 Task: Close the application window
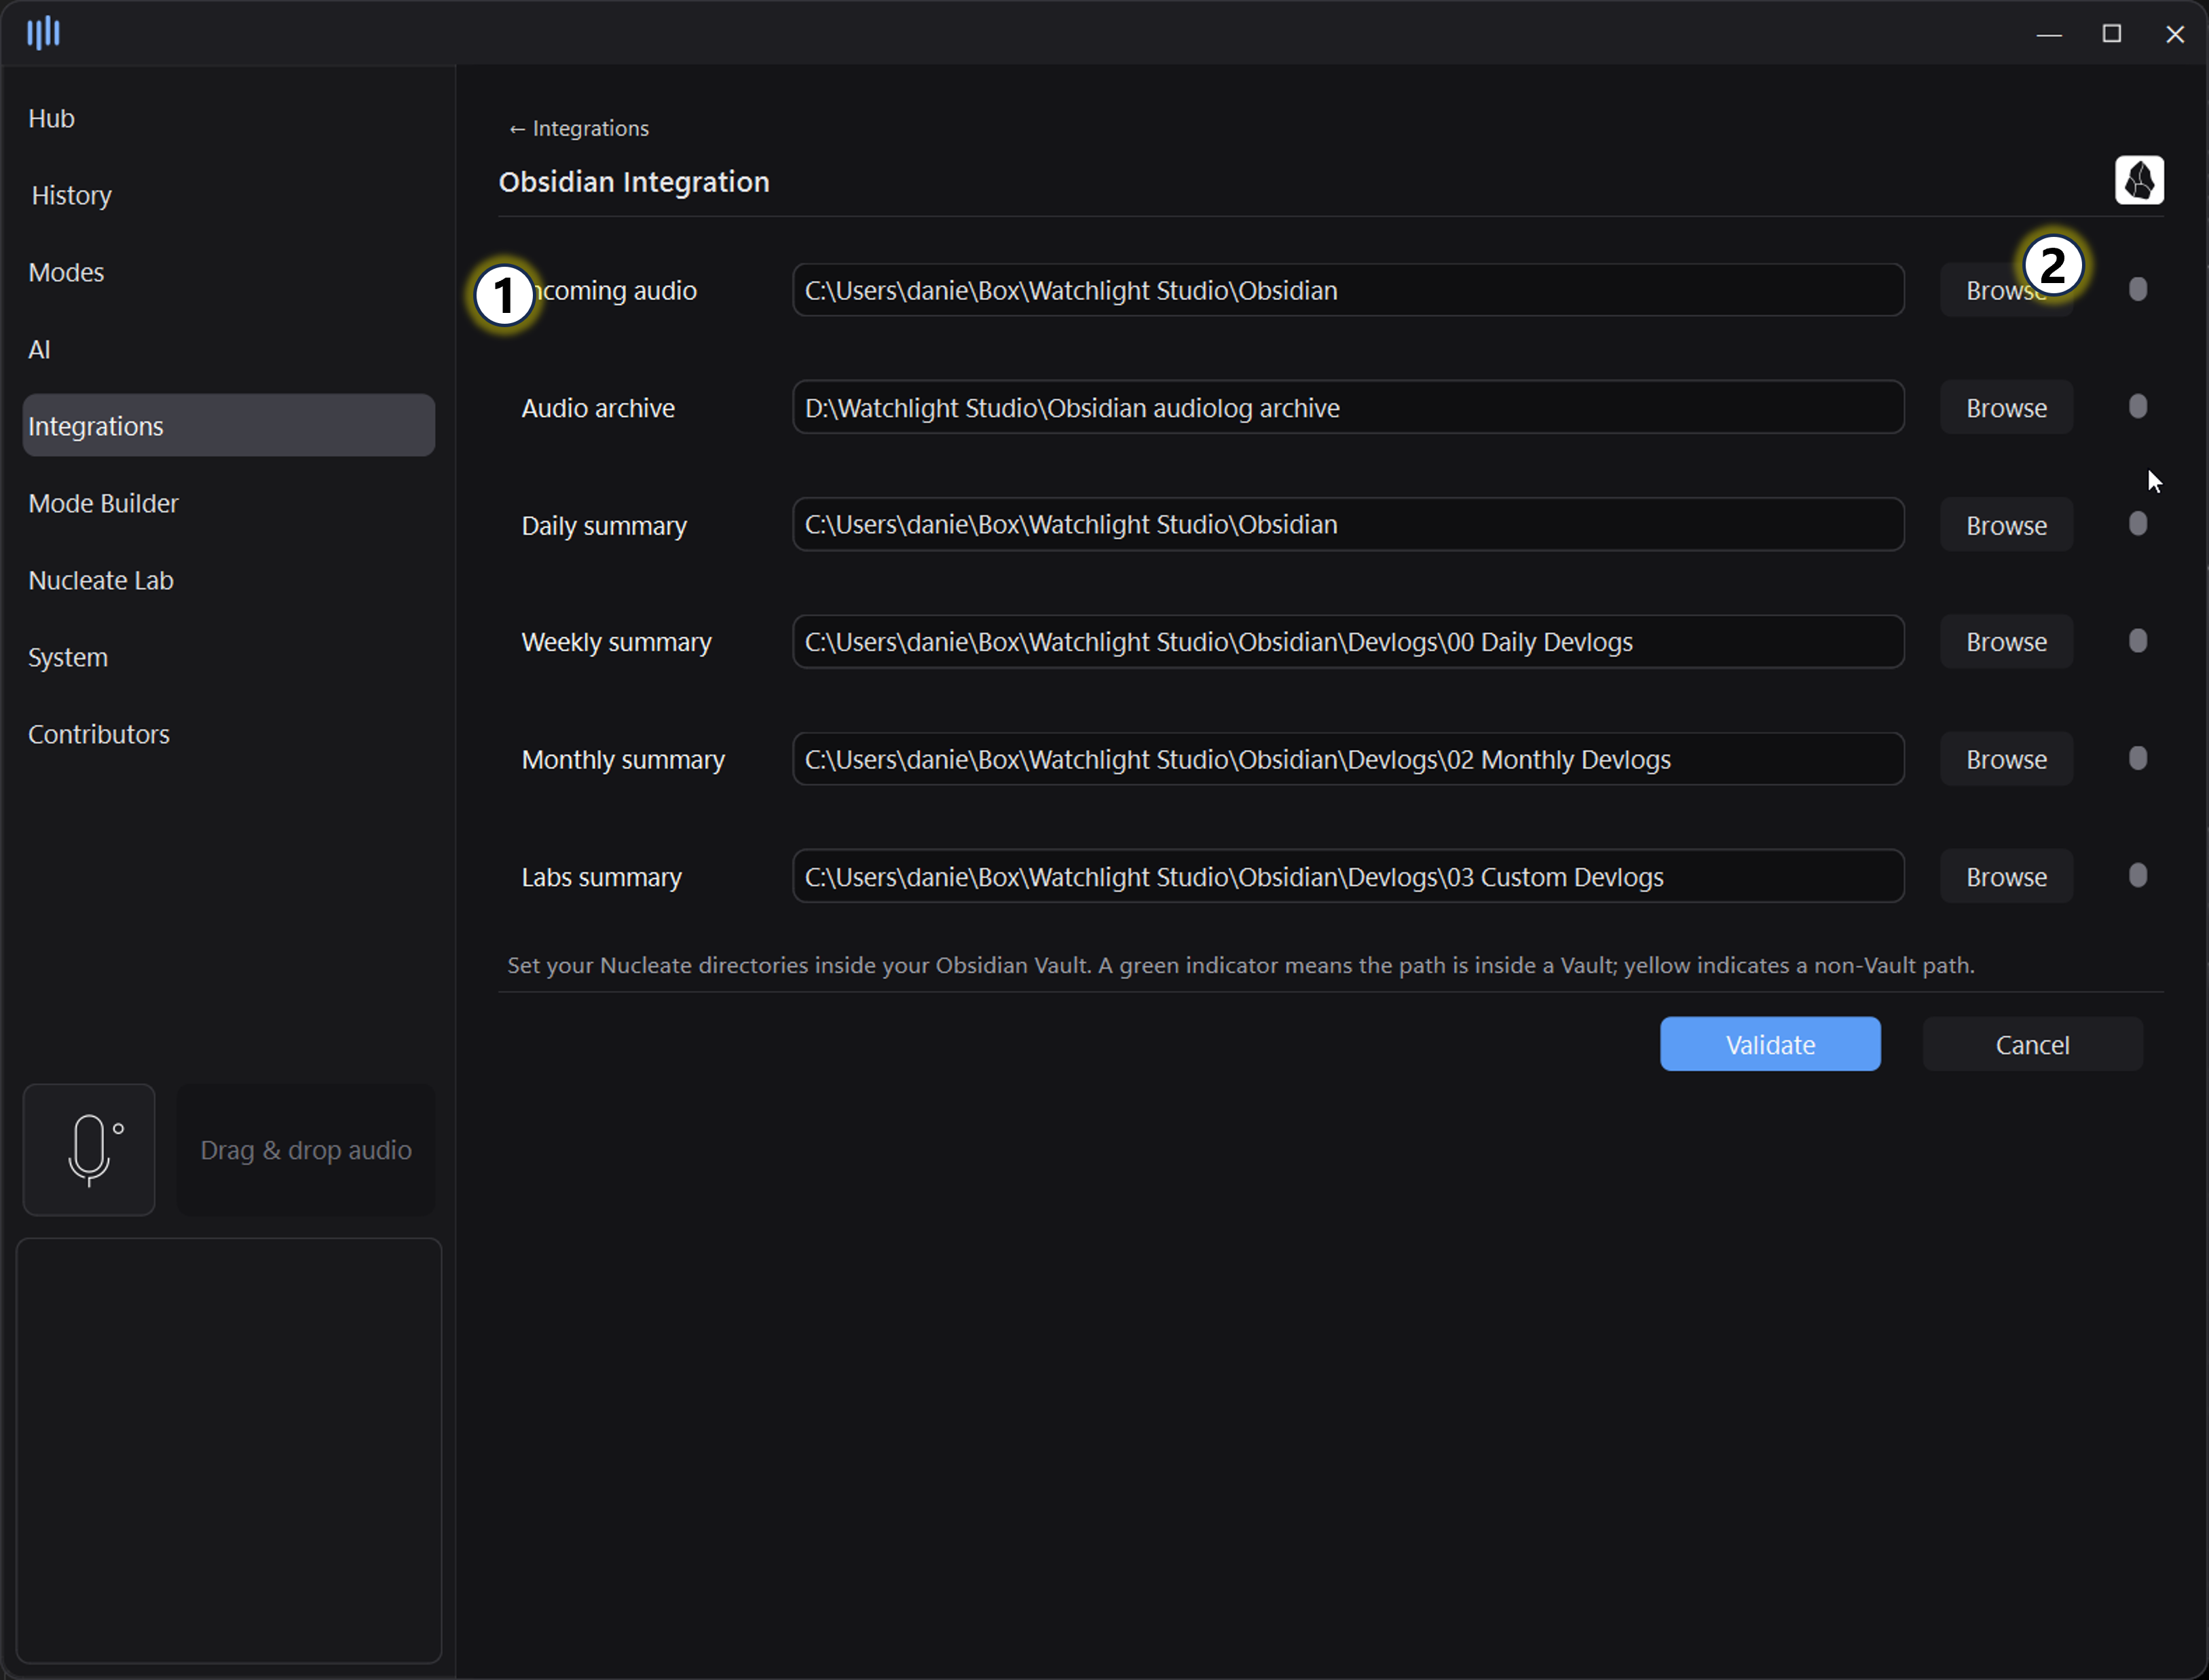tap(2174, 34)
